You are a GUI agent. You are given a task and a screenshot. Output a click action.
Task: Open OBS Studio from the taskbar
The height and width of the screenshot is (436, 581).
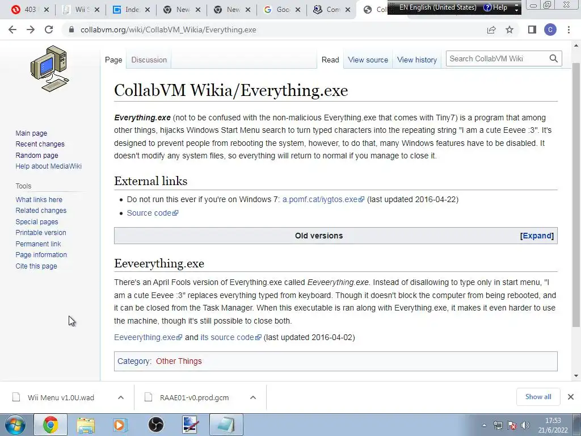point(155,425)
